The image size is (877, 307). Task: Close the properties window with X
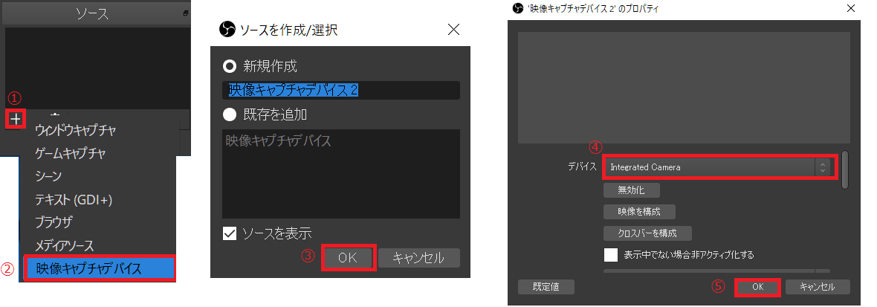tap(851, 9)
